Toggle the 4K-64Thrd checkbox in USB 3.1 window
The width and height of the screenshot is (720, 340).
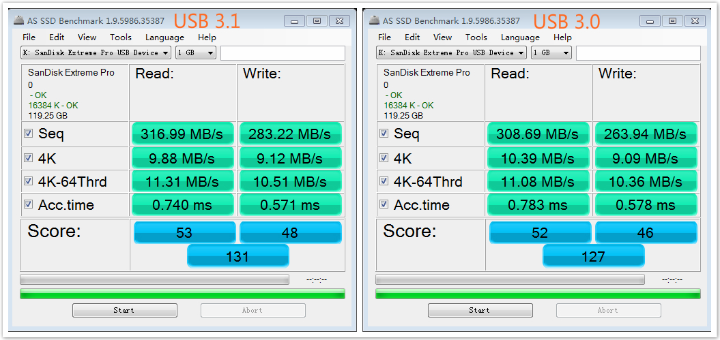point(29,182)
